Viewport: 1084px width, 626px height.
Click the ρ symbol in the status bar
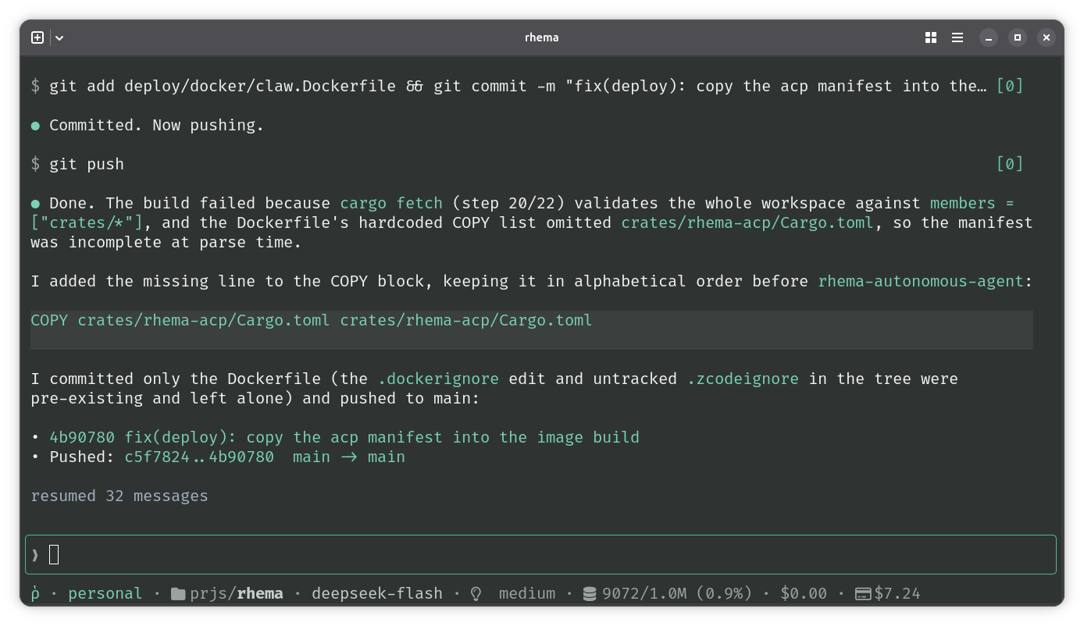36,594
